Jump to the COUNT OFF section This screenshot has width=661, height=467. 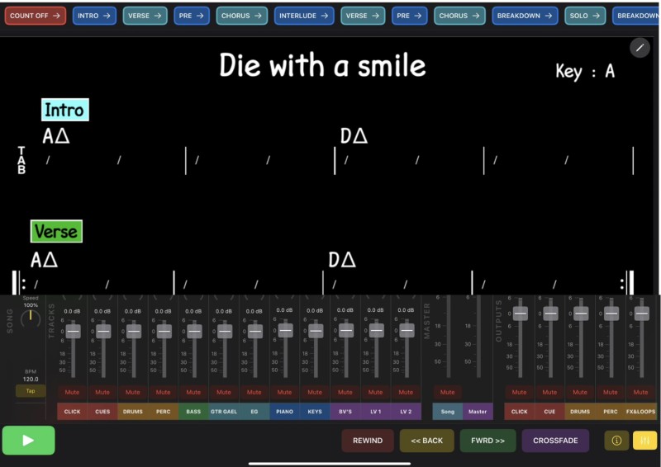click(x=35, y=16)
